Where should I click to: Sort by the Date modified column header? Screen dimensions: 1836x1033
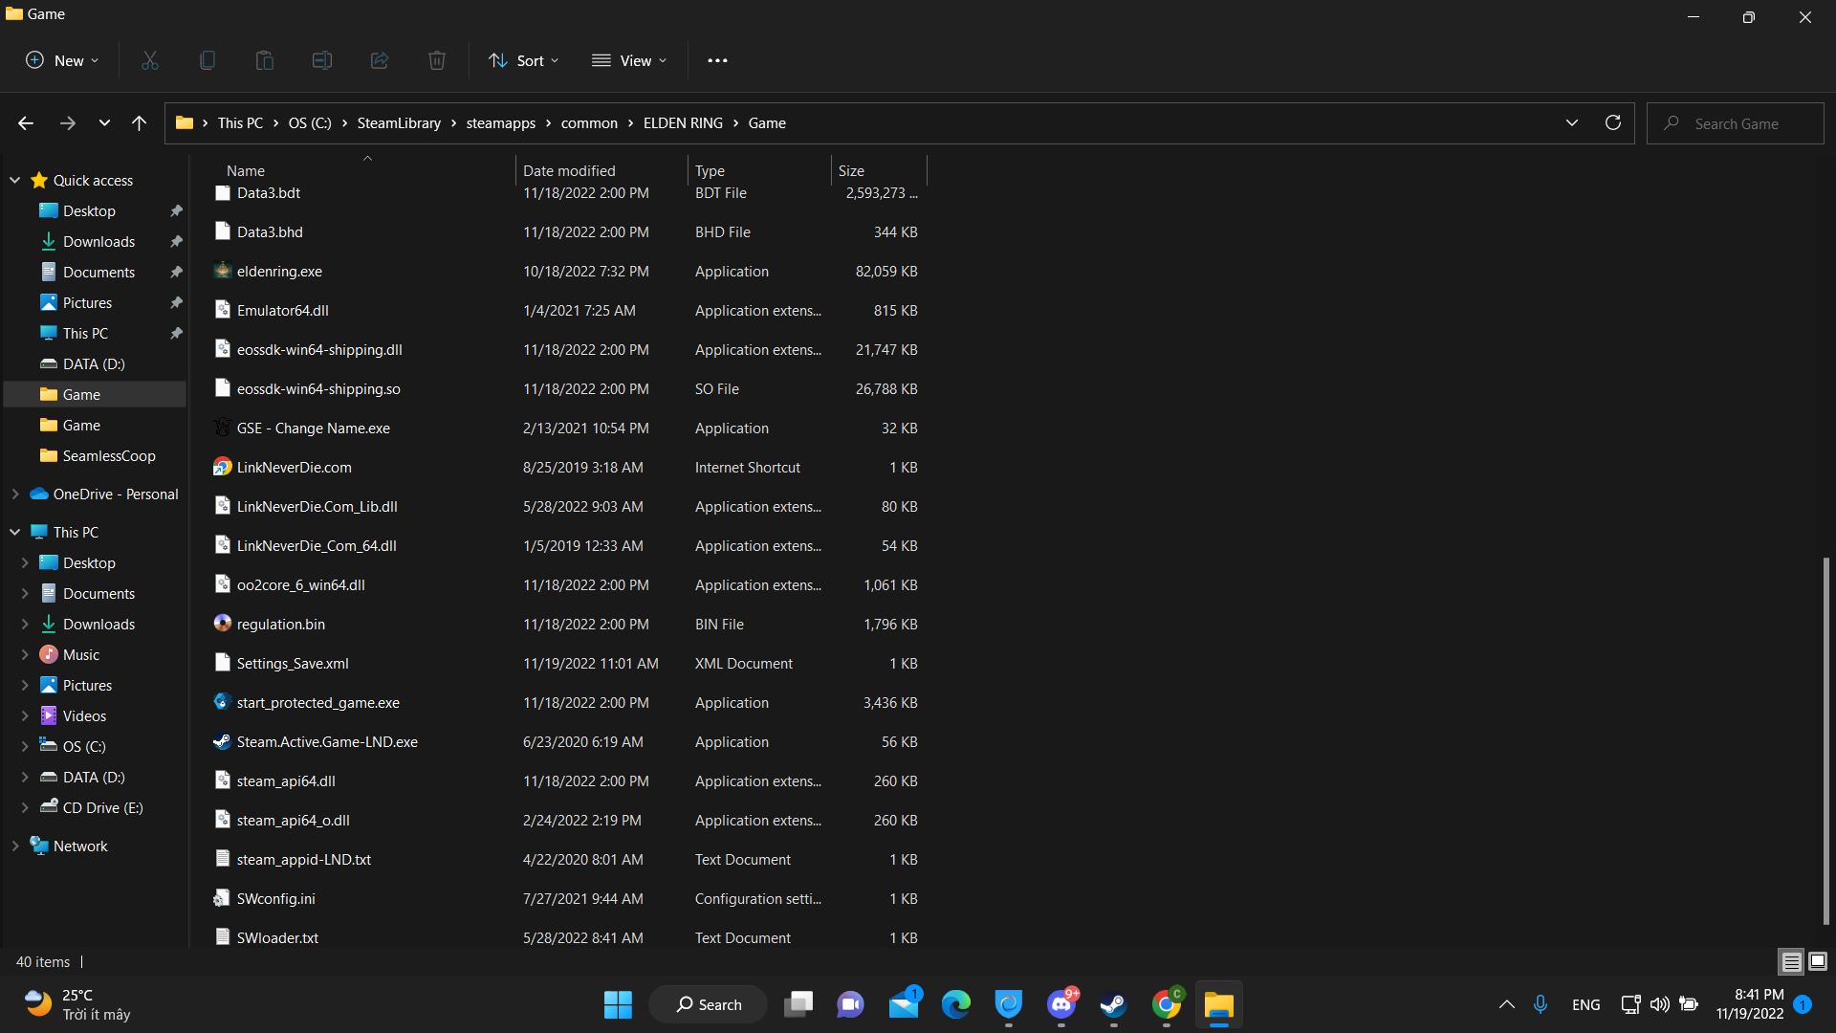click(569, 170)
